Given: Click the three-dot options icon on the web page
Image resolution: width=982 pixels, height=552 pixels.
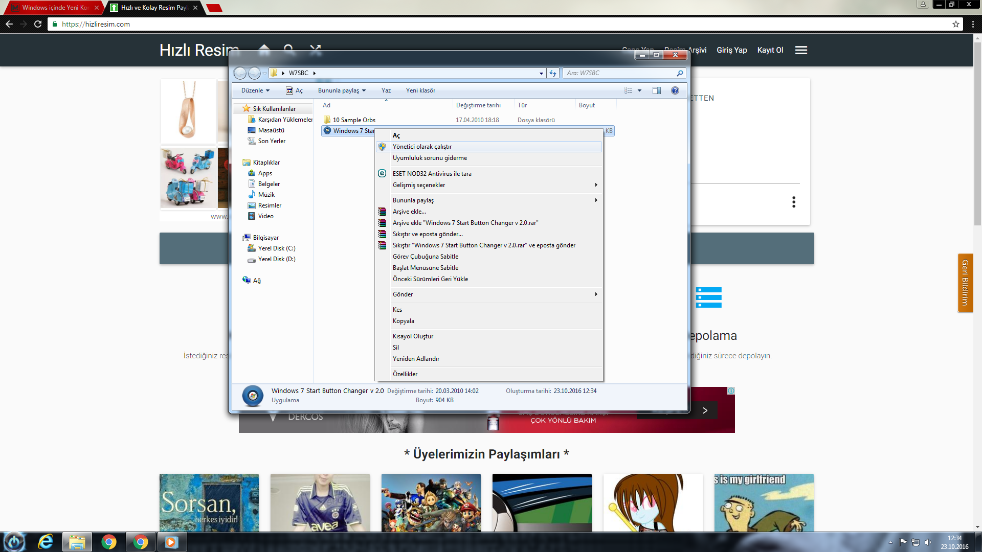Looking at the screenshot, I should click(x=794, y=202).
